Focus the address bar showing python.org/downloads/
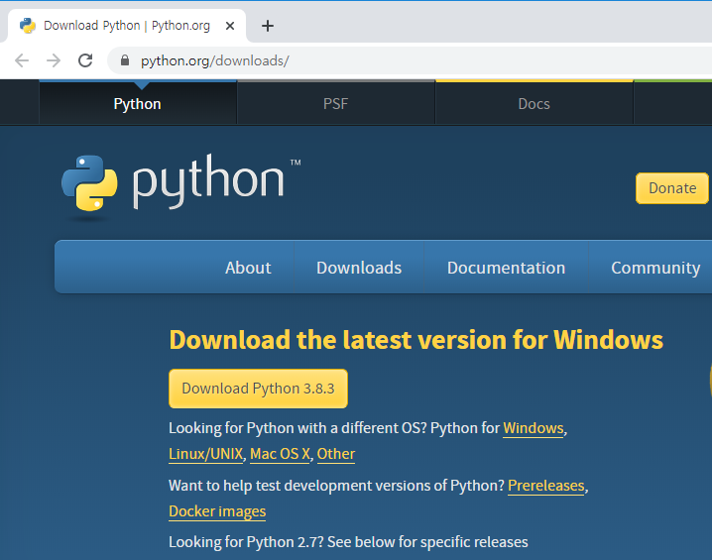Viewport: 712px width, 560px height. click(409, 60)
